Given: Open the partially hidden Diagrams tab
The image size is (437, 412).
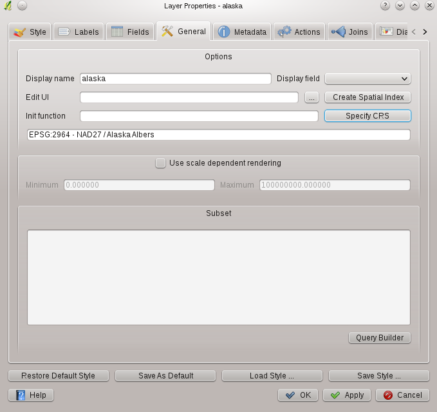Looking at the screenshot, I should 394,32.
